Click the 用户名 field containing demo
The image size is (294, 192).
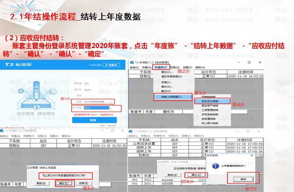click(97, 90)
